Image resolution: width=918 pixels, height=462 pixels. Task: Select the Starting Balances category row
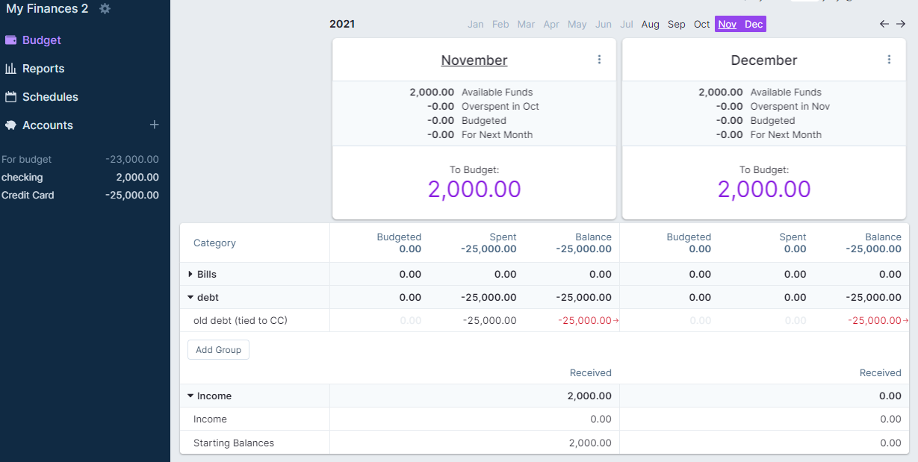click(545, 443)
